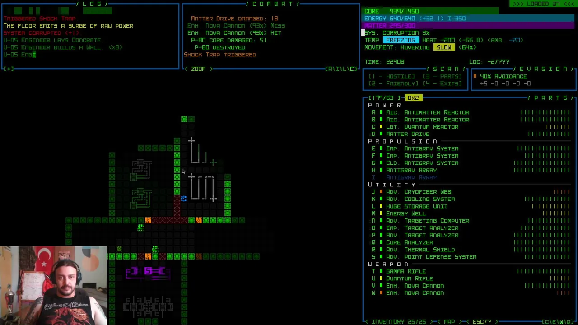Select Adv. Thermal Shield part
578x325 pixels.
click(x=420, y=250)
